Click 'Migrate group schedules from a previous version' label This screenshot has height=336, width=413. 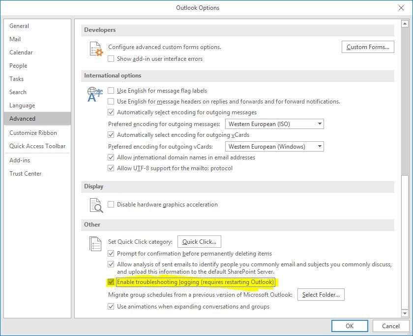coord(201,295)
